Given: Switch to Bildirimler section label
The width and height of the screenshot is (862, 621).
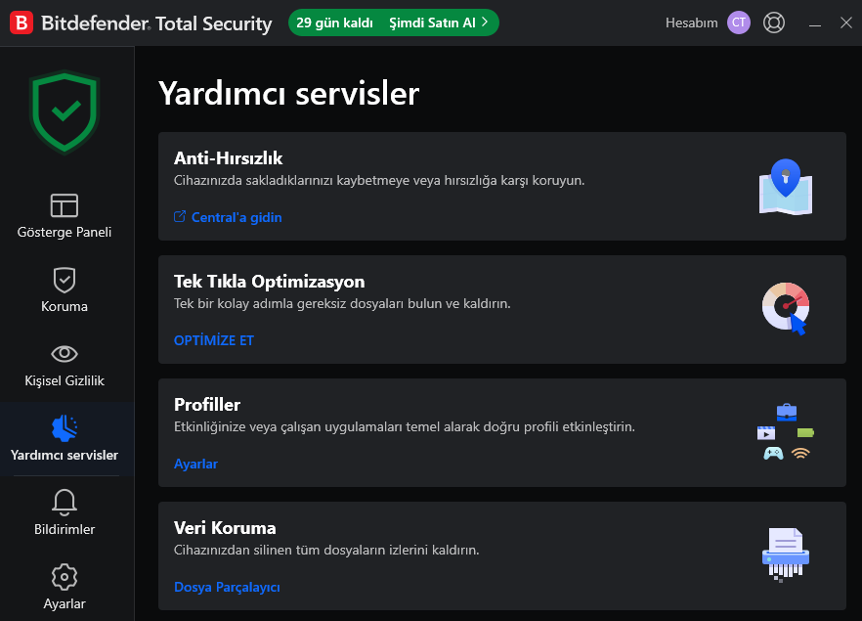Looking at the screenshot, I should click(x=65, y=529).
